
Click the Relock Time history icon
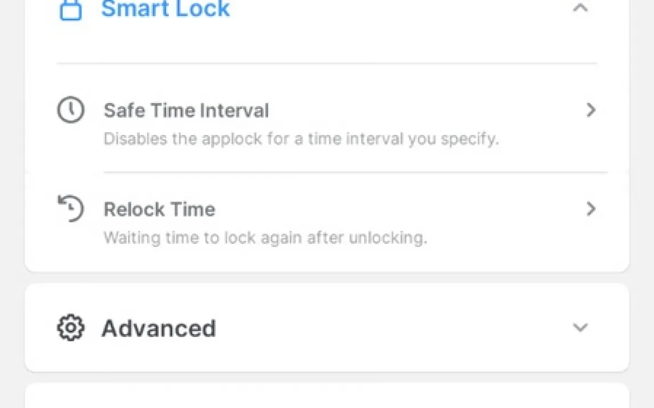pyautogui.click(x=71, y=208)
